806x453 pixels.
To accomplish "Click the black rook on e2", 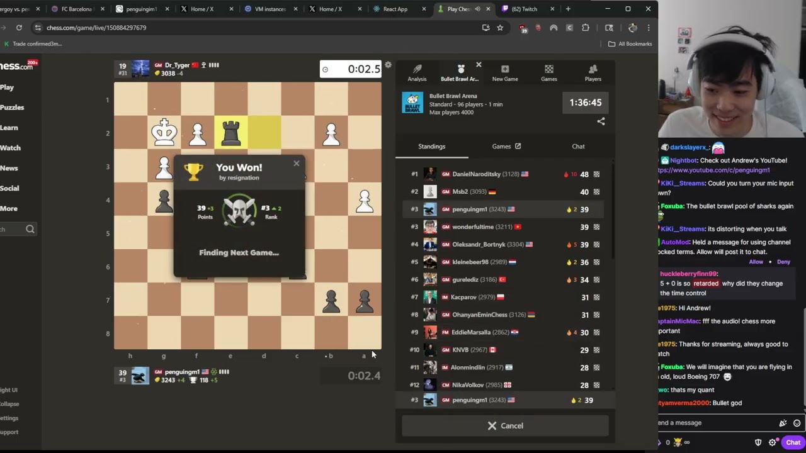I will pyautogui.click(x=231, y=133).
